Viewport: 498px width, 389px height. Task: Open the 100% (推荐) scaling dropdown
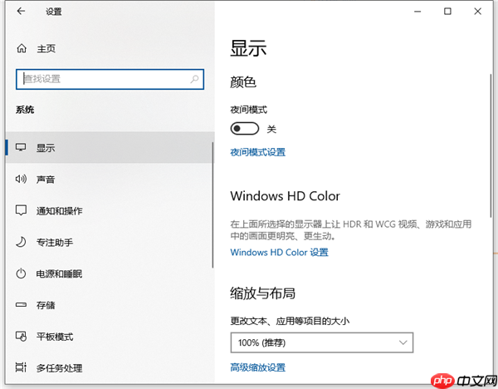[x=322, y=342]
